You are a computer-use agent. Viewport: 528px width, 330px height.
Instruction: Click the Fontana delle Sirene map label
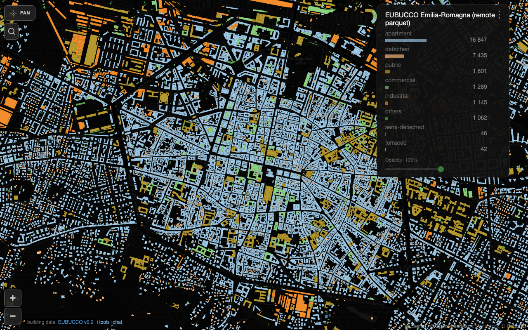click(302, 60)
